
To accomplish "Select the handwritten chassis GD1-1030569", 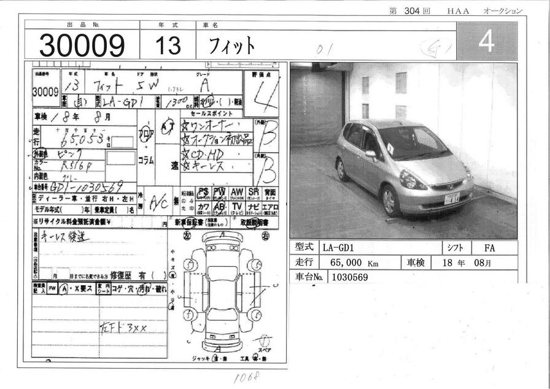I will click(x=87, y=187).
